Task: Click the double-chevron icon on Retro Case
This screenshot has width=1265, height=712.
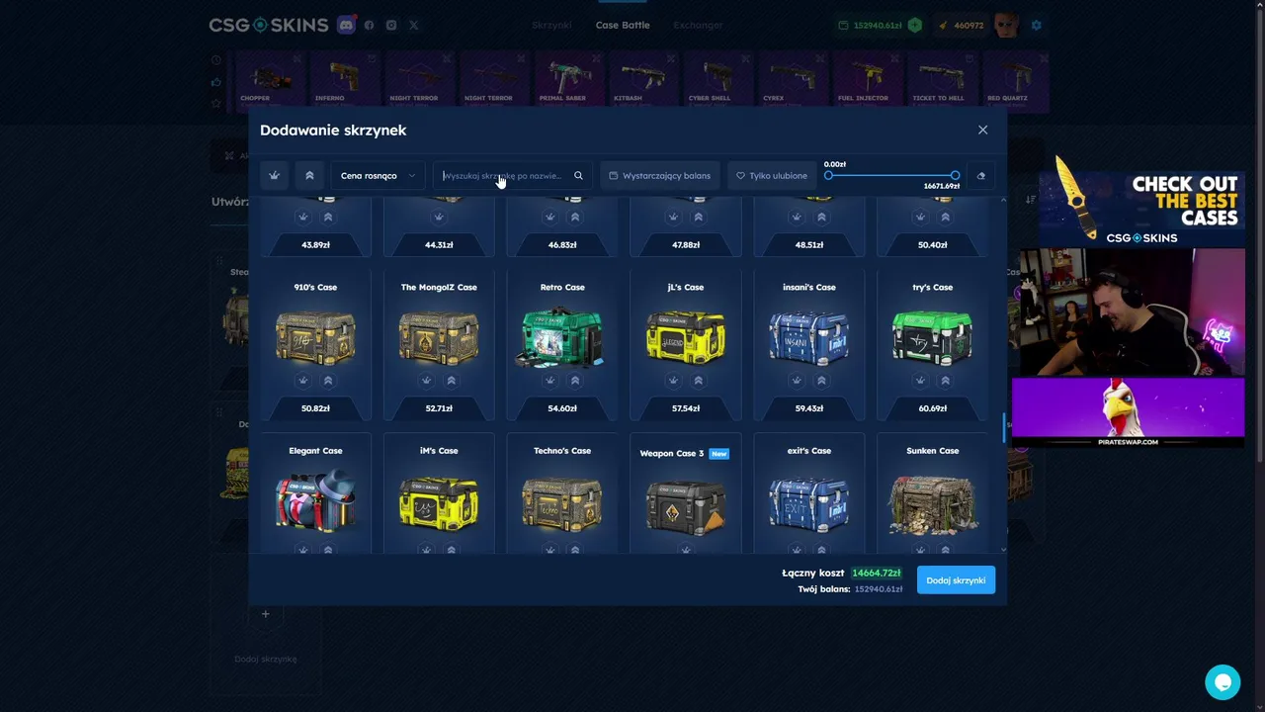Action: pyautogui.click(x=575, y=381)
